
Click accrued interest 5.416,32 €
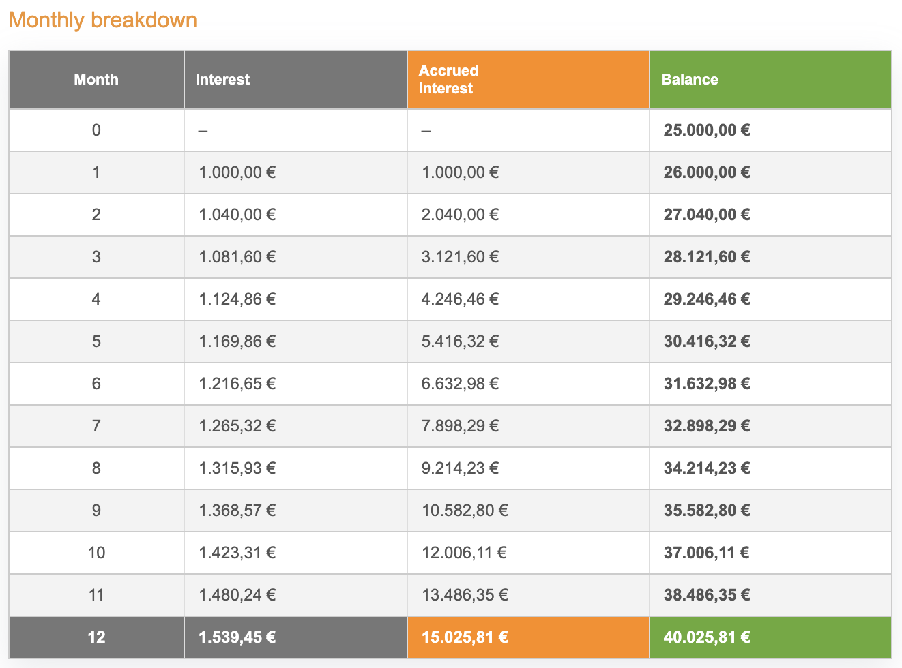(460, 341)
